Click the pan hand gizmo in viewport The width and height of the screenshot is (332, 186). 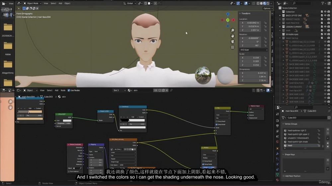(x=232, y=36)
